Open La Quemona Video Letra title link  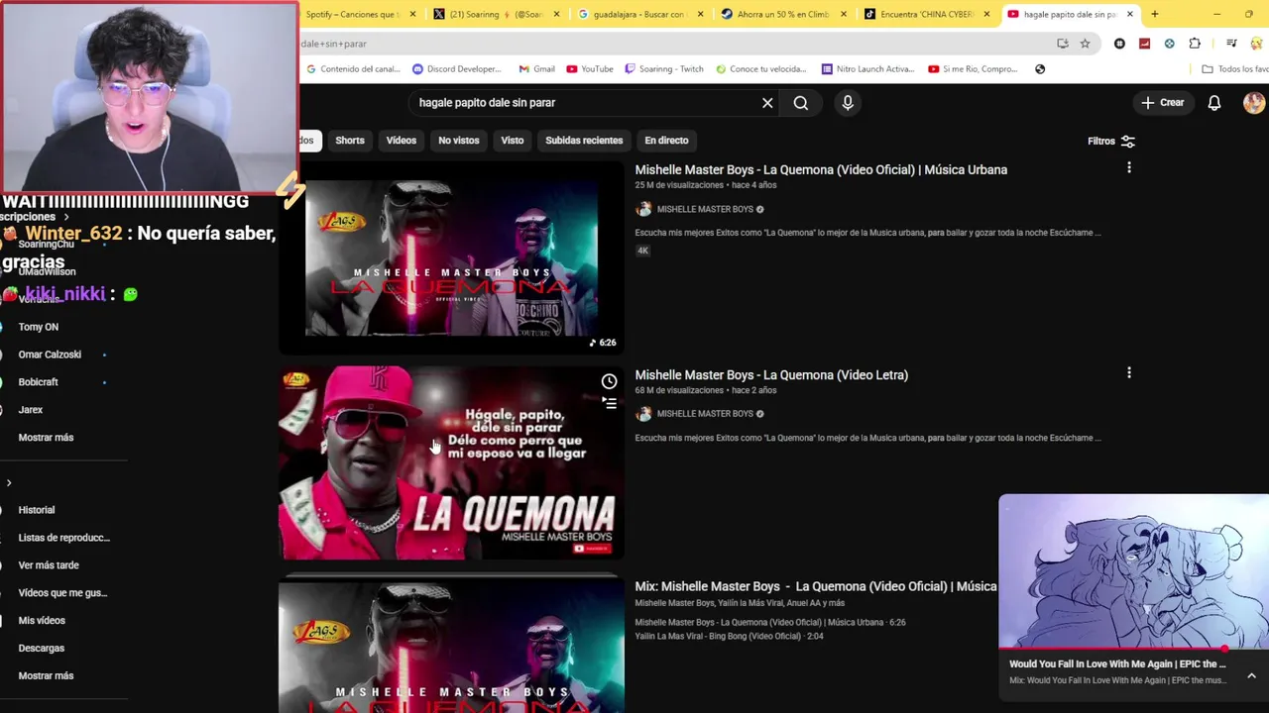(x=771, y=374)
